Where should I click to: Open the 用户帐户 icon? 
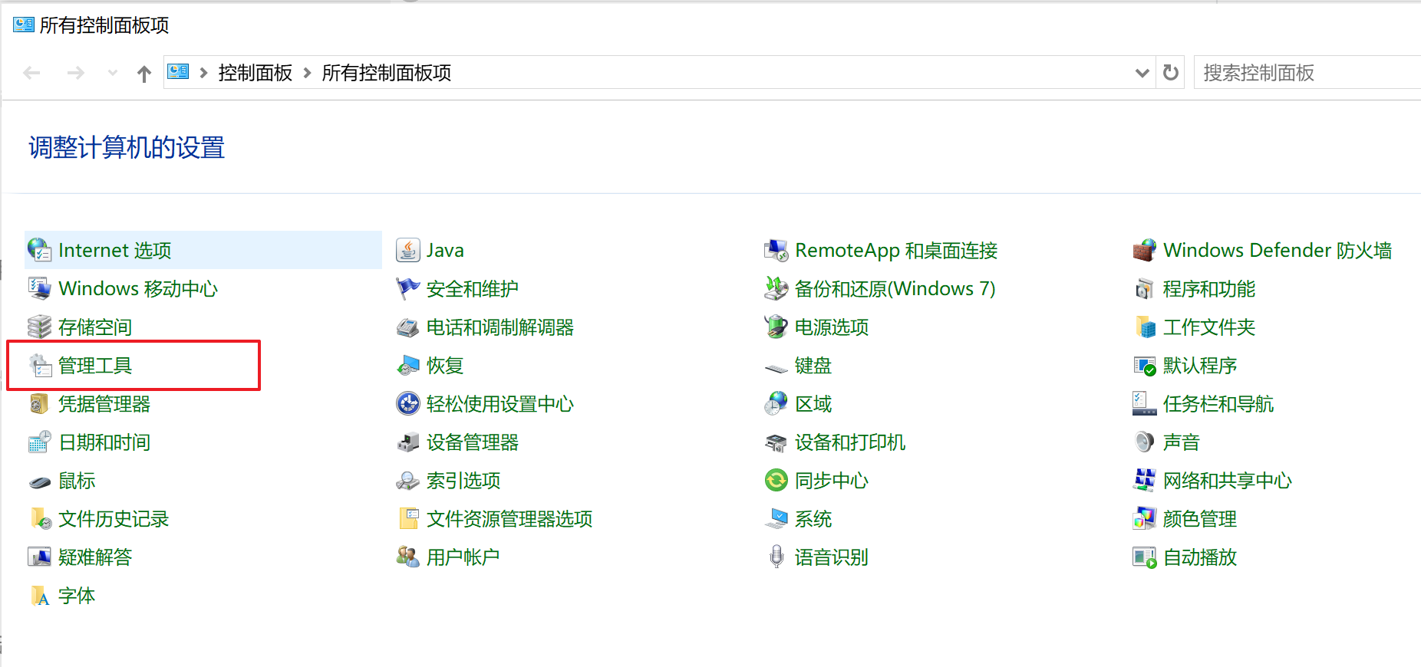tap(407, 557)
